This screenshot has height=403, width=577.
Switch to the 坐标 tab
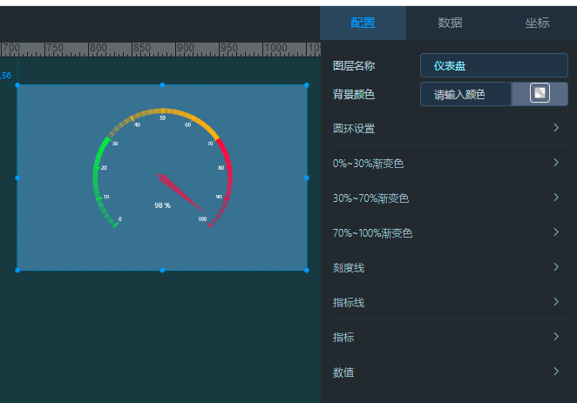pos(537,23)
